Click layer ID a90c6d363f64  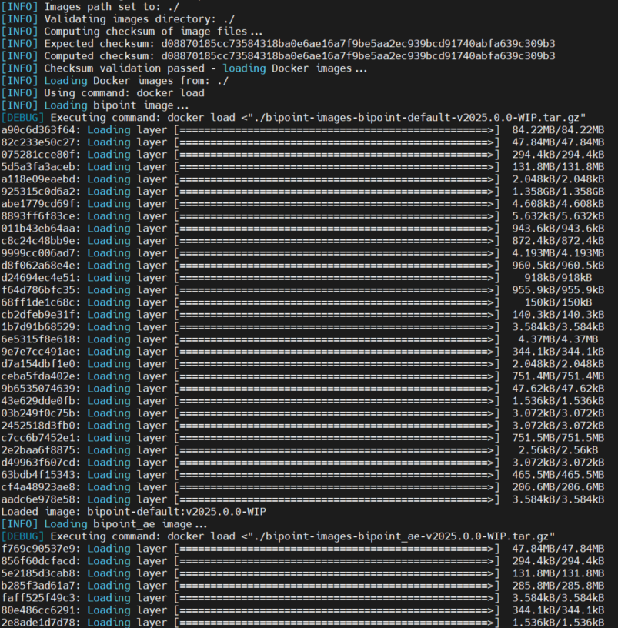pyautogui.click(x=38, y=130)
